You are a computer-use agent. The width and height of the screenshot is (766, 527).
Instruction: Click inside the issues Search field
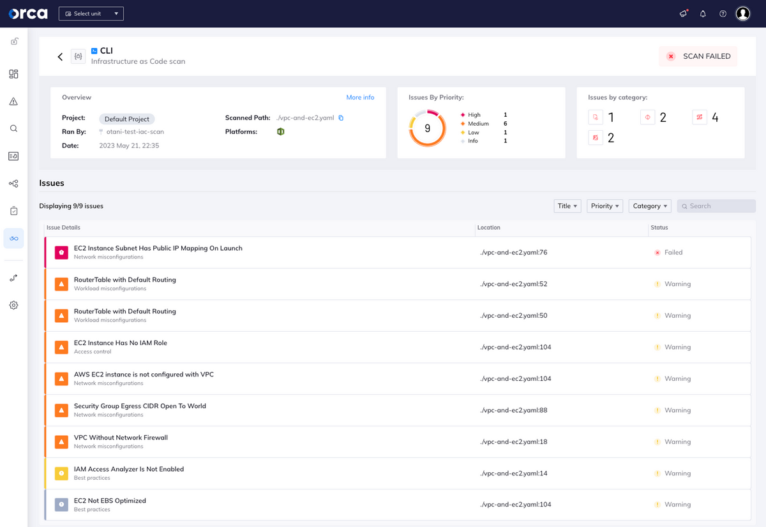pos(716,205)
